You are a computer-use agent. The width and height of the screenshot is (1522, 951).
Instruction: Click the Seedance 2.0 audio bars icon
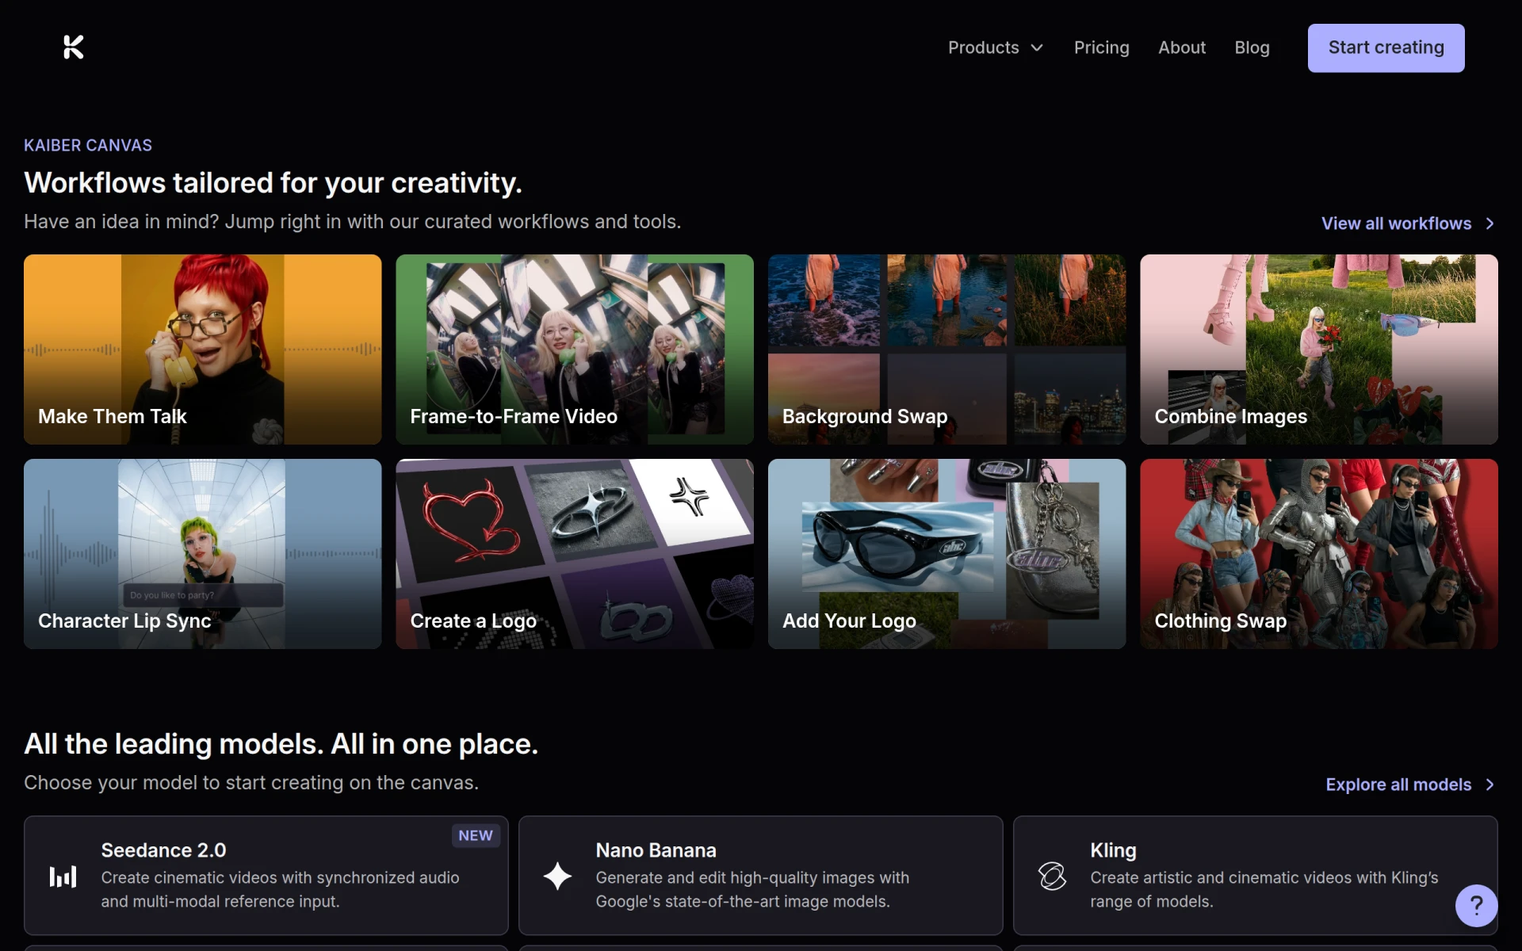tap(63, 876)
